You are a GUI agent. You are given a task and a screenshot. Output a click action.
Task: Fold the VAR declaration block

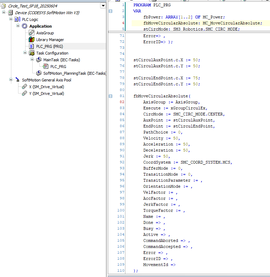[x=111, y=11]
